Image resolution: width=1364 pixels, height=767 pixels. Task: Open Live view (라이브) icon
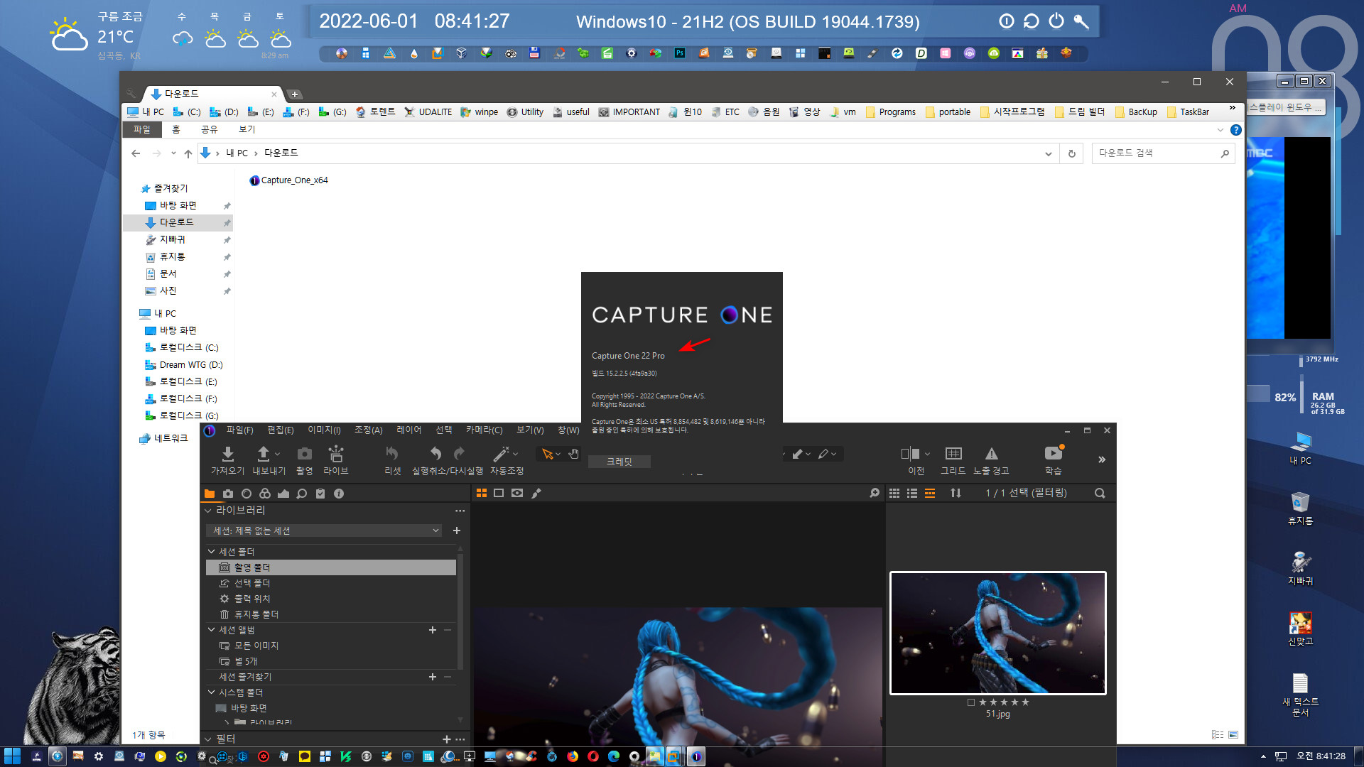click(335, 454)
